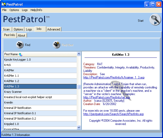Screen dimensions: 163x138
Task: Switch to the Options tab
Action: coord(18,29)
